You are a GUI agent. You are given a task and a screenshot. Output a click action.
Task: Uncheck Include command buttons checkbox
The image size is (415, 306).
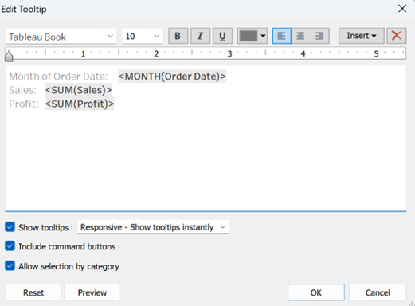[10, 246]
